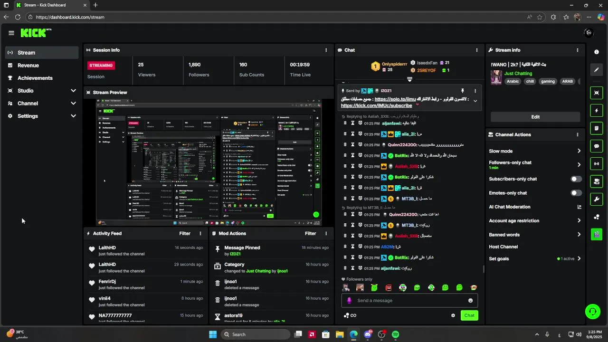The height and width of the screenshot is (342, 608).
Task: Click the green Chat send button
Action: click(x=469, y=315)
